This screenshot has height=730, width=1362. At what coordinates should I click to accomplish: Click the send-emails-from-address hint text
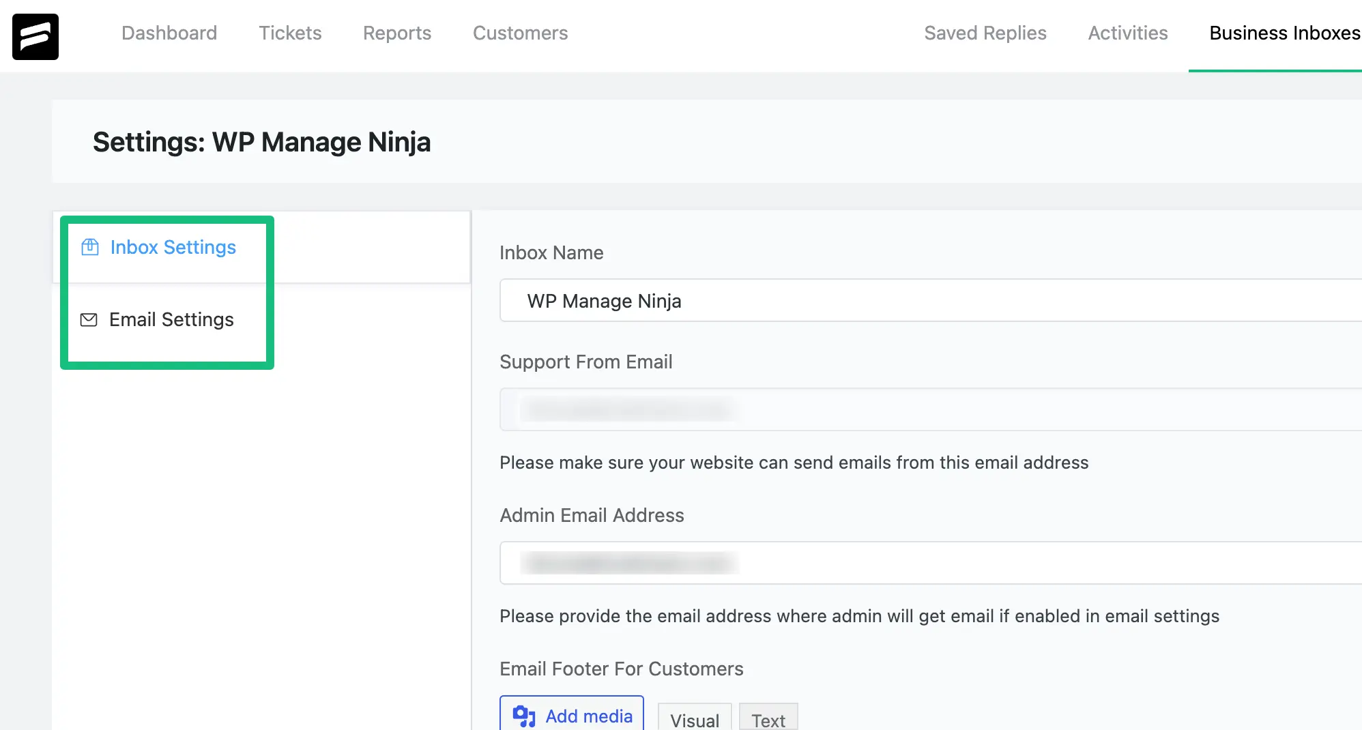(794, 463)
